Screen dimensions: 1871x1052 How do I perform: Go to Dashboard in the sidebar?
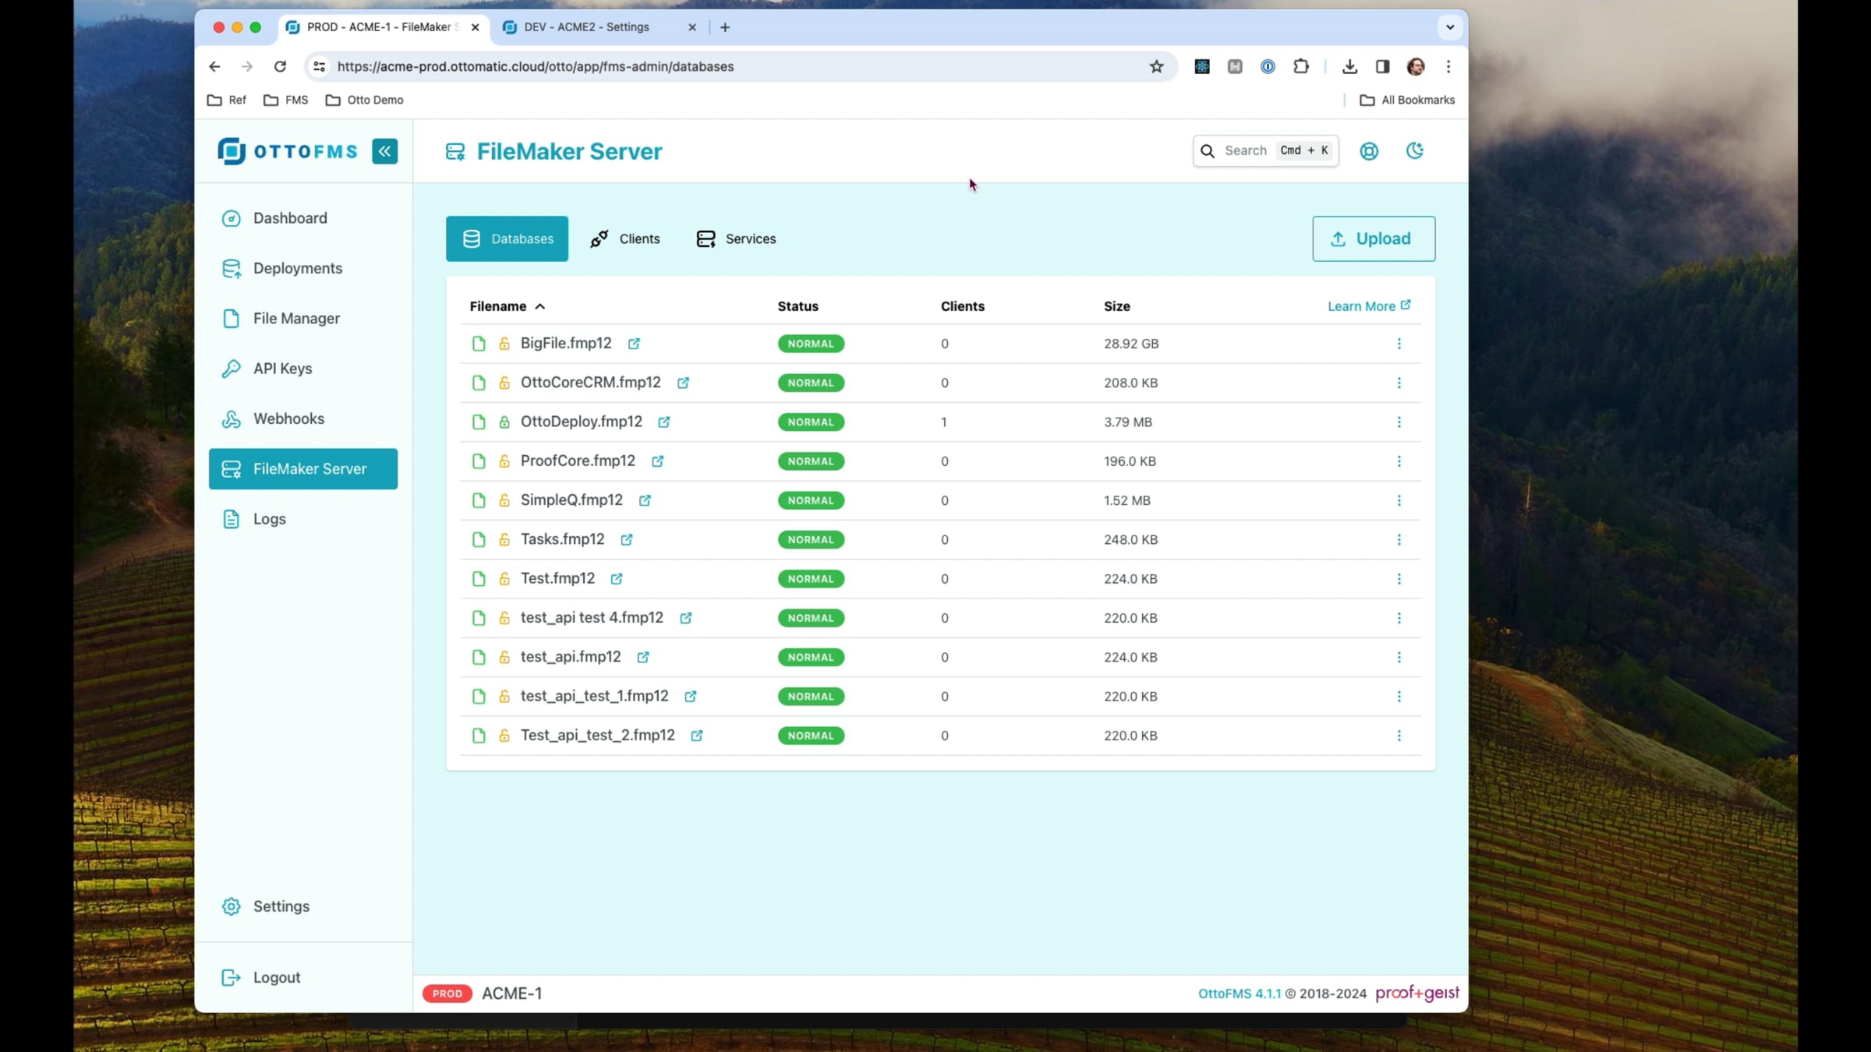[x=303, y=218]
